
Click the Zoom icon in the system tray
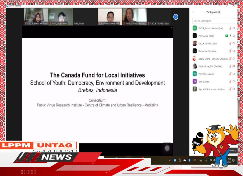tap(175, 160)
